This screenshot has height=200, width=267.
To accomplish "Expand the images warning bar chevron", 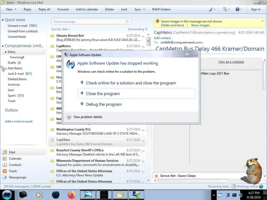I will coord(262,21).
